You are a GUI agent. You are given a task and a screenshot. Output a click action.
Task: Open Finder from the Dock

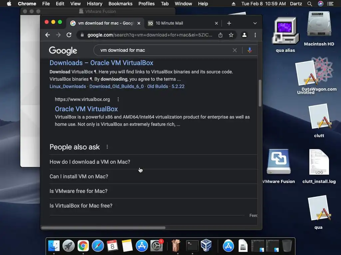[54, 246]
